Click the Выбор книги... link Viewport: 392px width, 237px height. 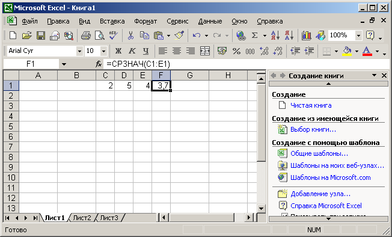tap(313, 129)
